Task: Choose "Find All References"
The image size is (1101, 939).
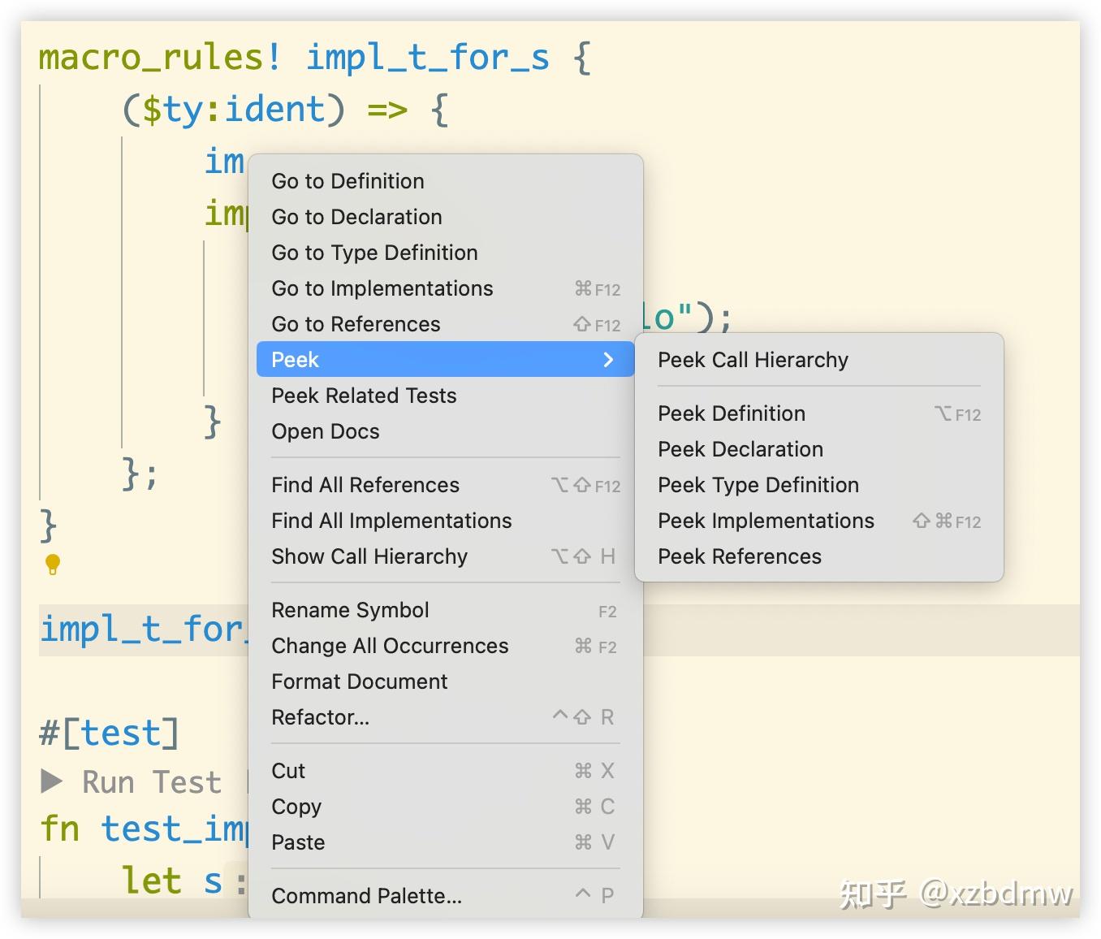Action: tap(365, 485)
